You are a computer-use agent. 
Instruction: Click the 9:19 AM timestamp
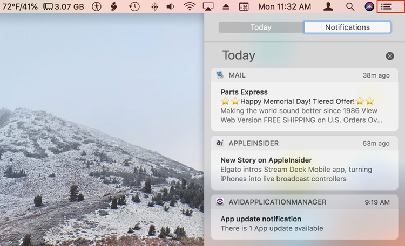coord(377,202)
